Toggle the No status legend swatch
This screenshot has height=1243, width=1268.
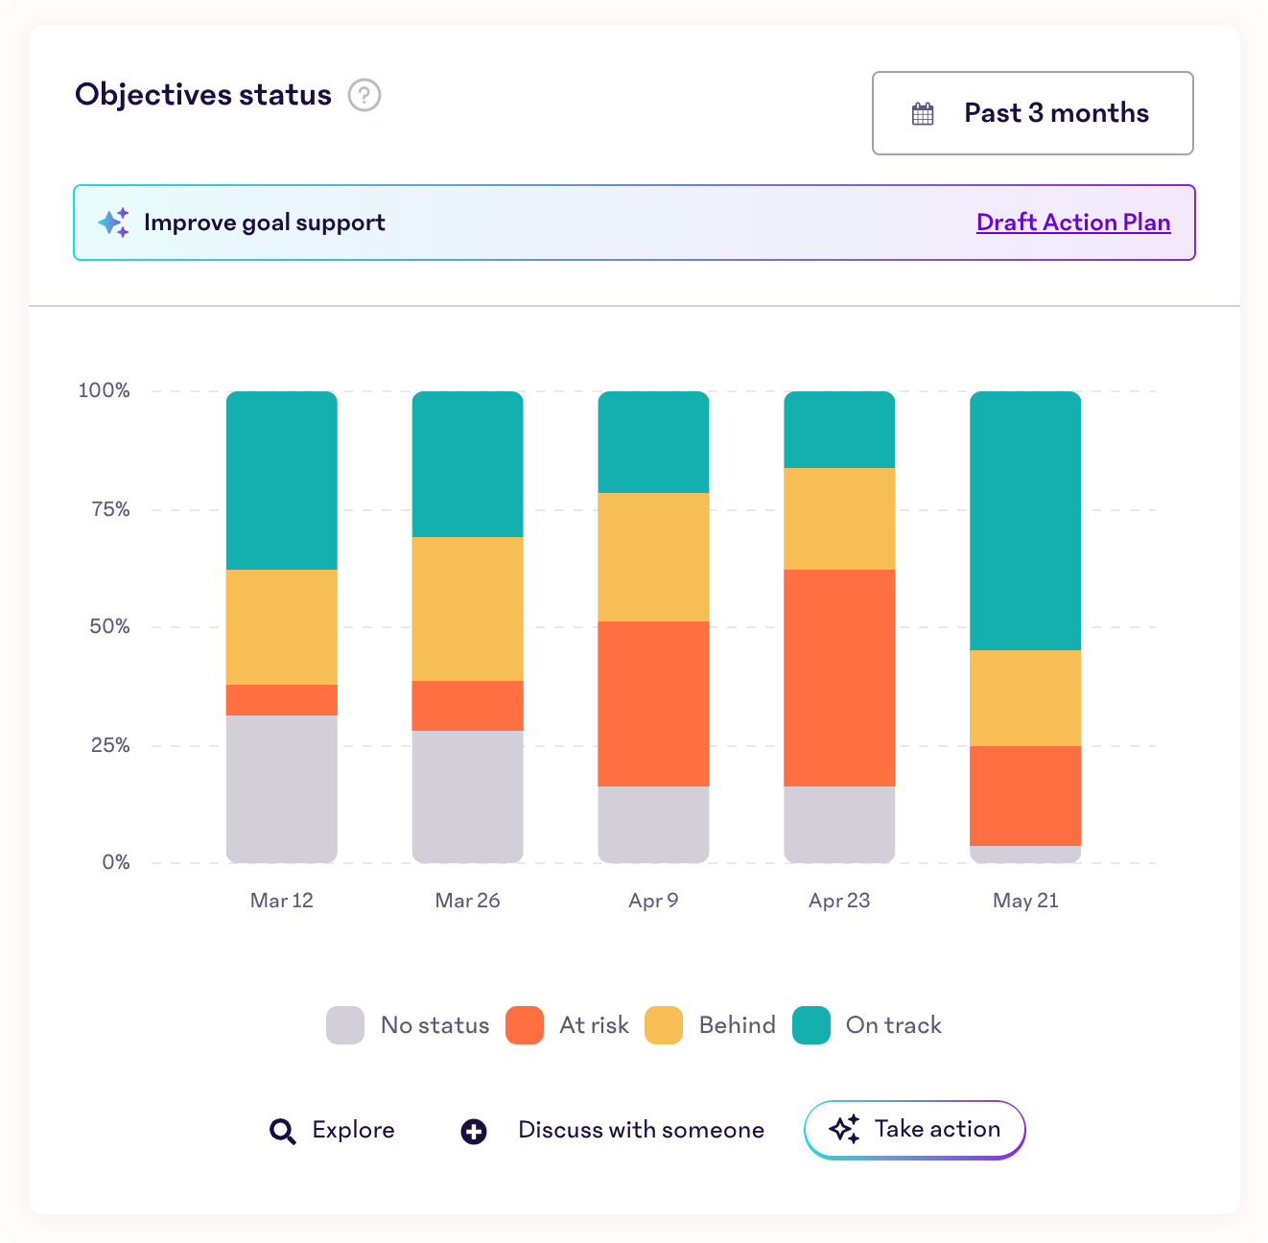[345, 1025]
